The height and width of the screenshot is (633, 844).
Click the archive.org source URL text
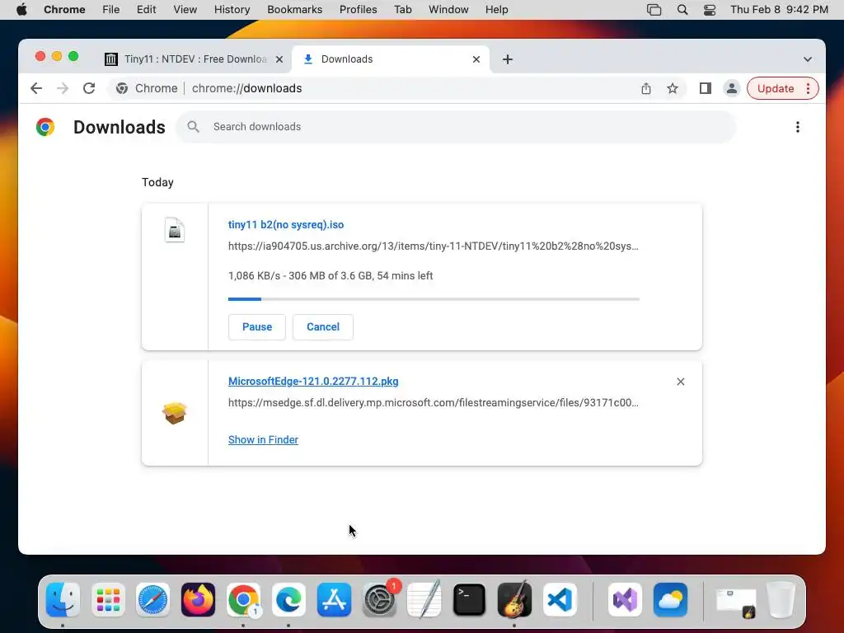click(433, 246)
